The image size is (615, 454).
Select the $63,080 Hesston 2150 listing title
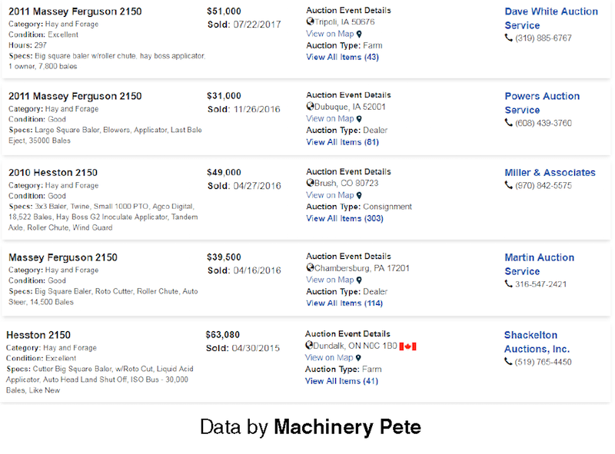[x=38, y=335]
